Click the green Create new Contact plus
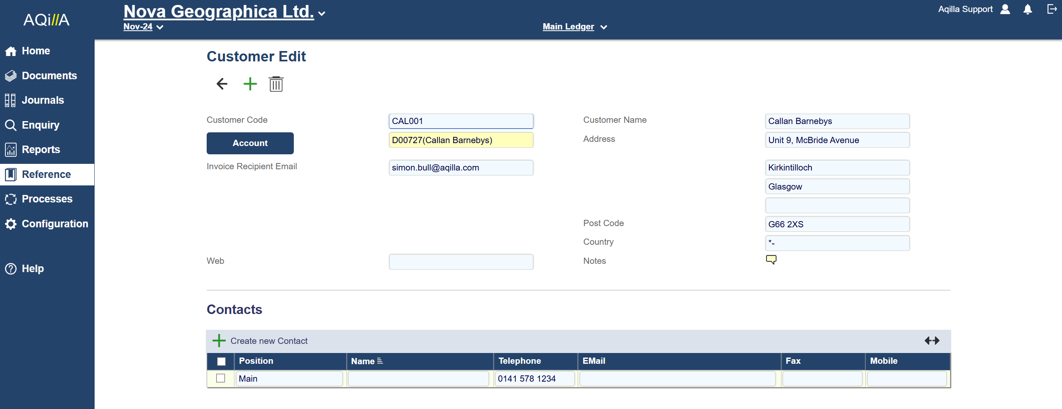Screen dimensions: 1062x409 tap(219, 341)
